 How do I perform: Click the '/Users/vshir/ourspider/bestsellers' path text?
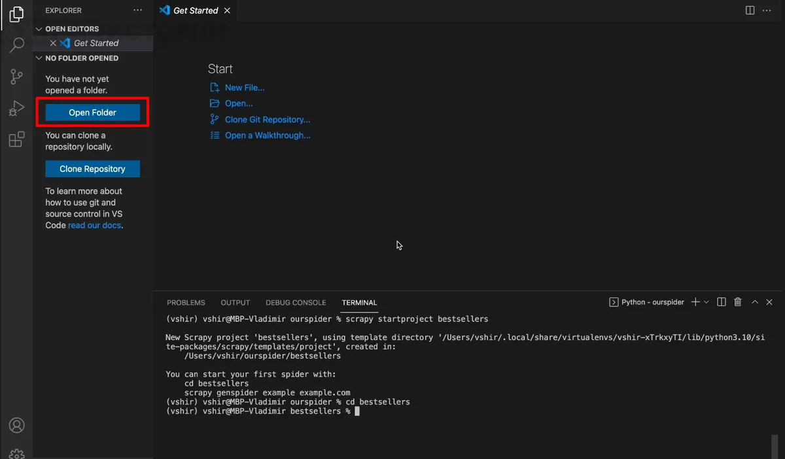(262, 356)
